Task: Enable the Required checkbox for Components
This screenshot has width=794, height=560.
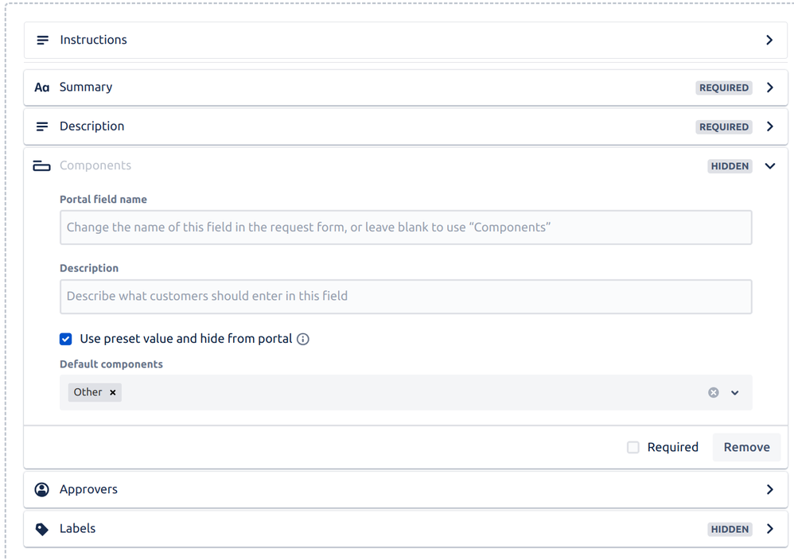Action: [x=632, y=447]
